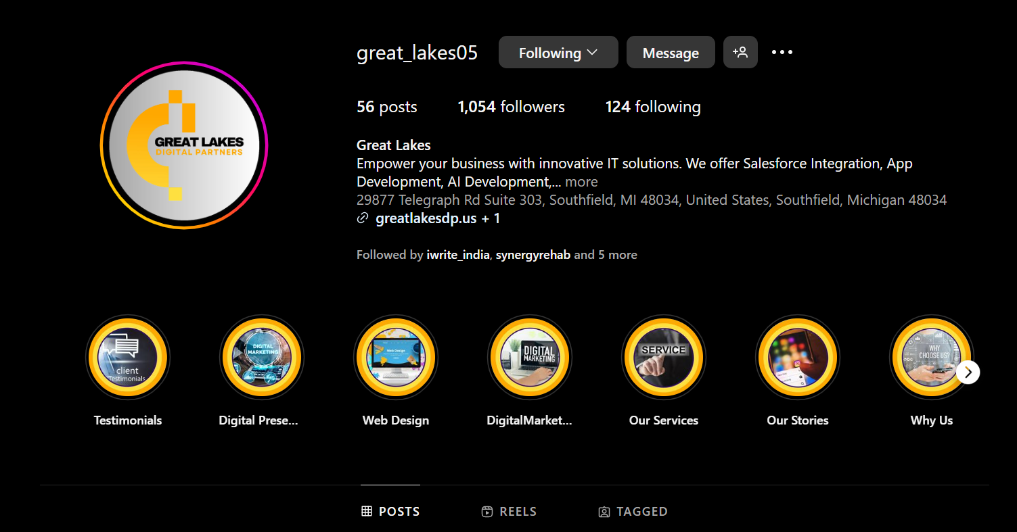Click the link chain icon beside greatlakesdp.us
Screen dimensions: 1017x532
pos(363,218)
